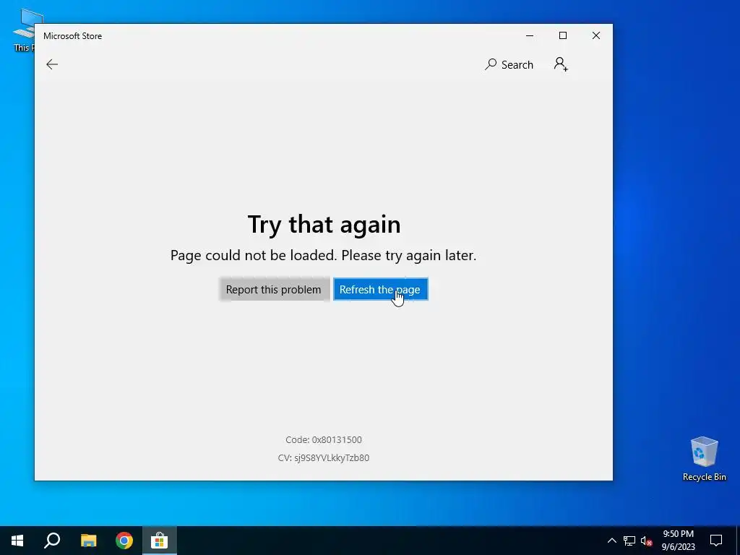Click the Try that again heading
Screen dimensions: 740x555
(x=324, y=225)
